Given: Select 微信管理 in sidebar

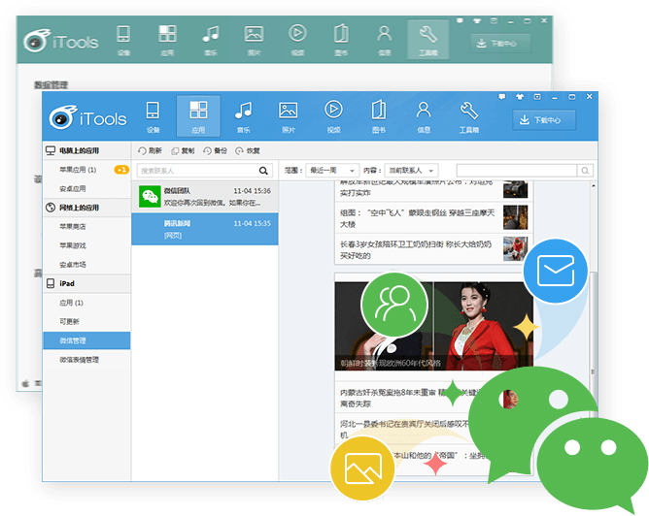Looking at the screenshot, I should coord(86,340).
